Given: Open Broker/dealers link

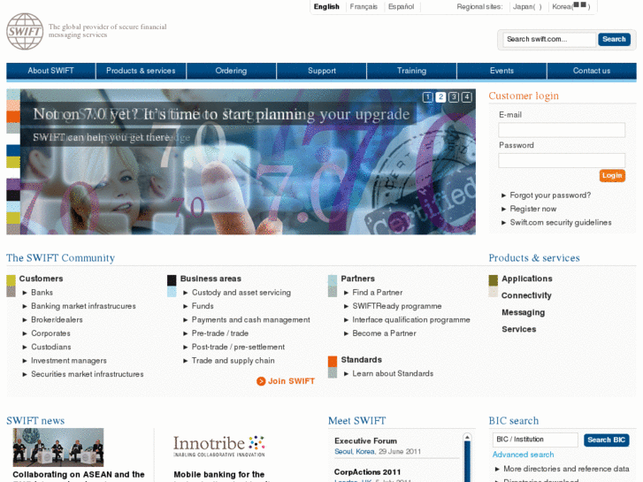Looking at the screenshot, I should tap(57, 319).
